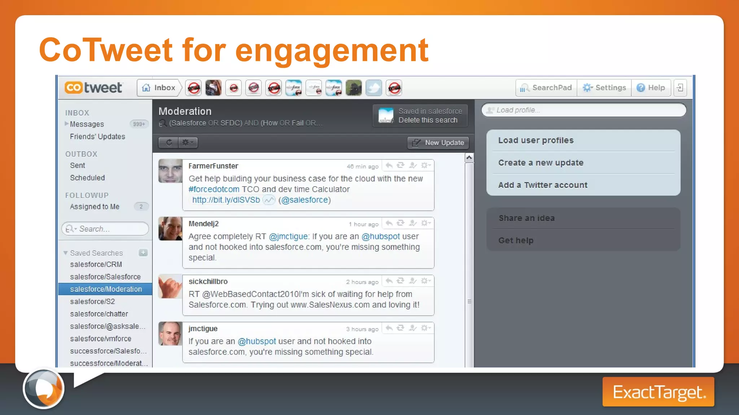Open Help

click(x=651, y=88)
